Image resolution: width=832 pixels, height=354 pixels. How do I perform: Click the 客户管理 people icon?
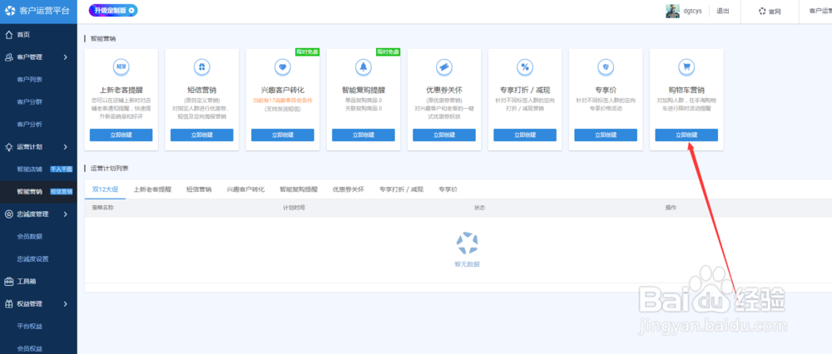coord(8,57)
